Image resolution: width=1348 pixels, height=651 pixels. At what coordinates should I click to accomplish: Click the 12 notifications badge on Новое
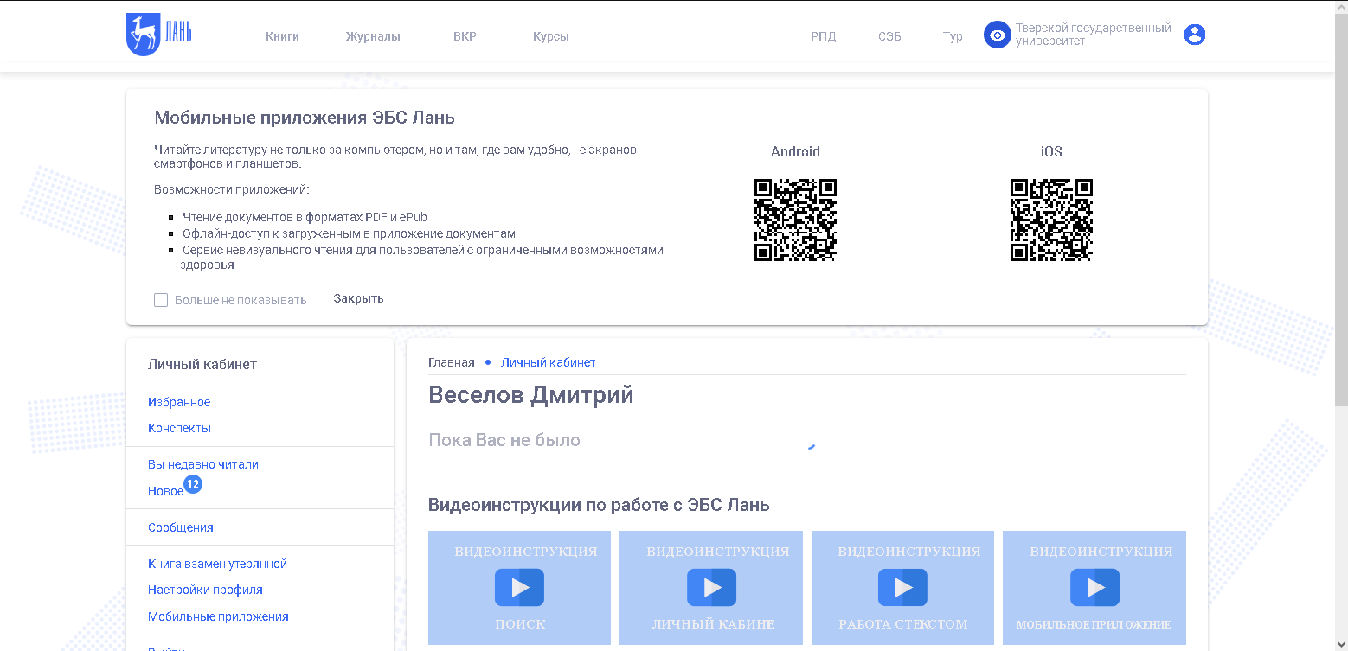coord(193,484)
